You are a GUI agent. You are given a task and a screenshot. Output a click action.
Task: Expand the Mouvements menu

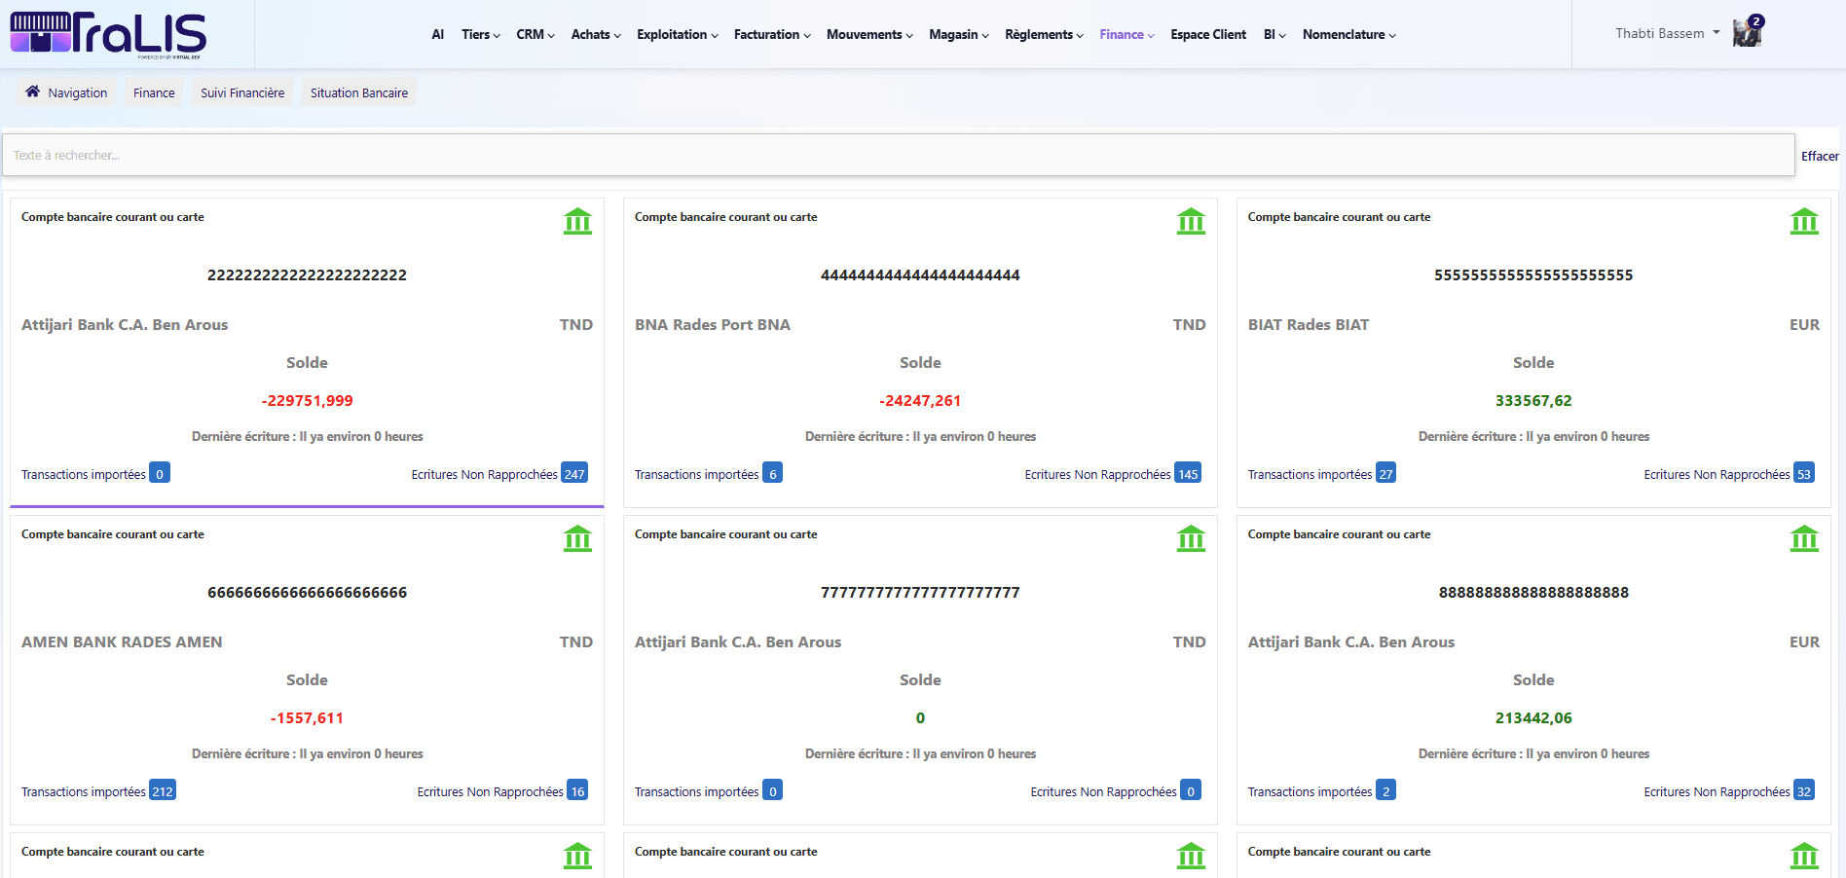[x=869, y=34]
